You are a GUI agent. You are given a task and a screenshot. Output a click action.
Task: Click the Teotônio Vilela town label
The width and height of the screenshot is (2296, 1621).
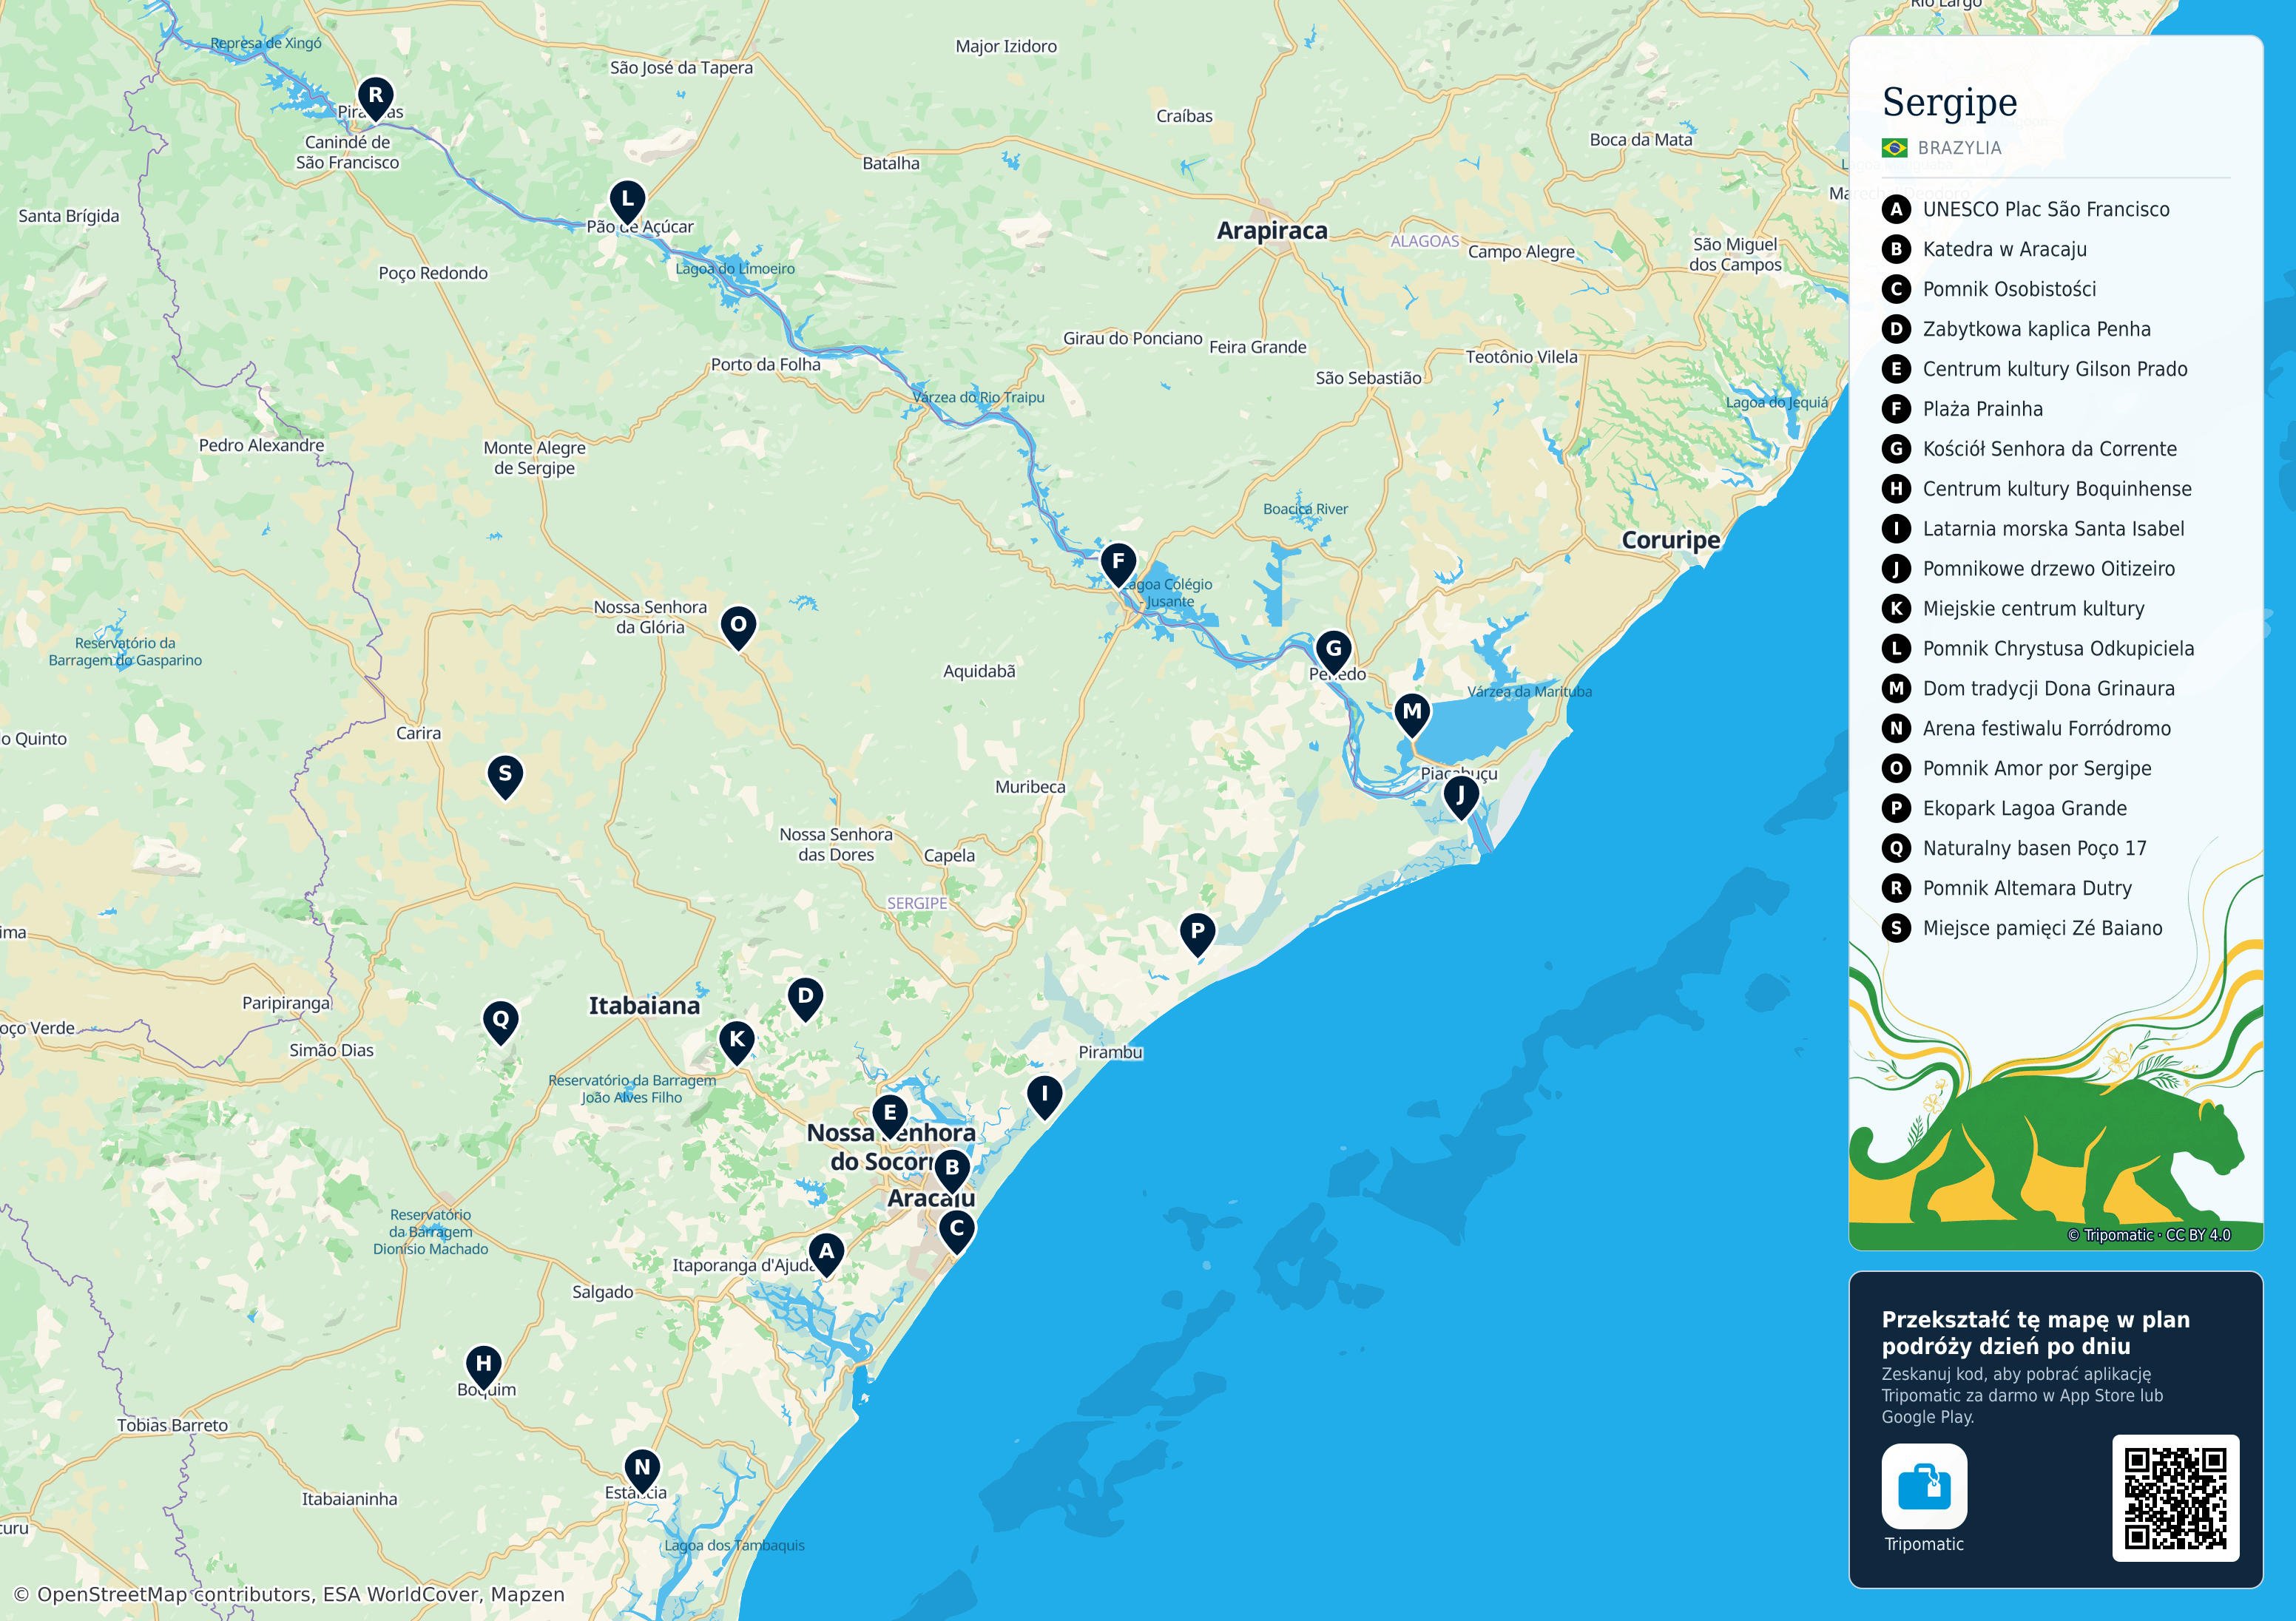click(x=1521, y=357)
